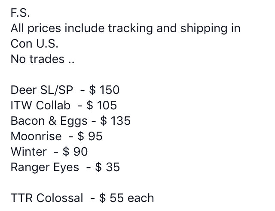Select the Moonrise listing
The width and height of the screenshot is (275, 211).
click(x=56, y=136)
